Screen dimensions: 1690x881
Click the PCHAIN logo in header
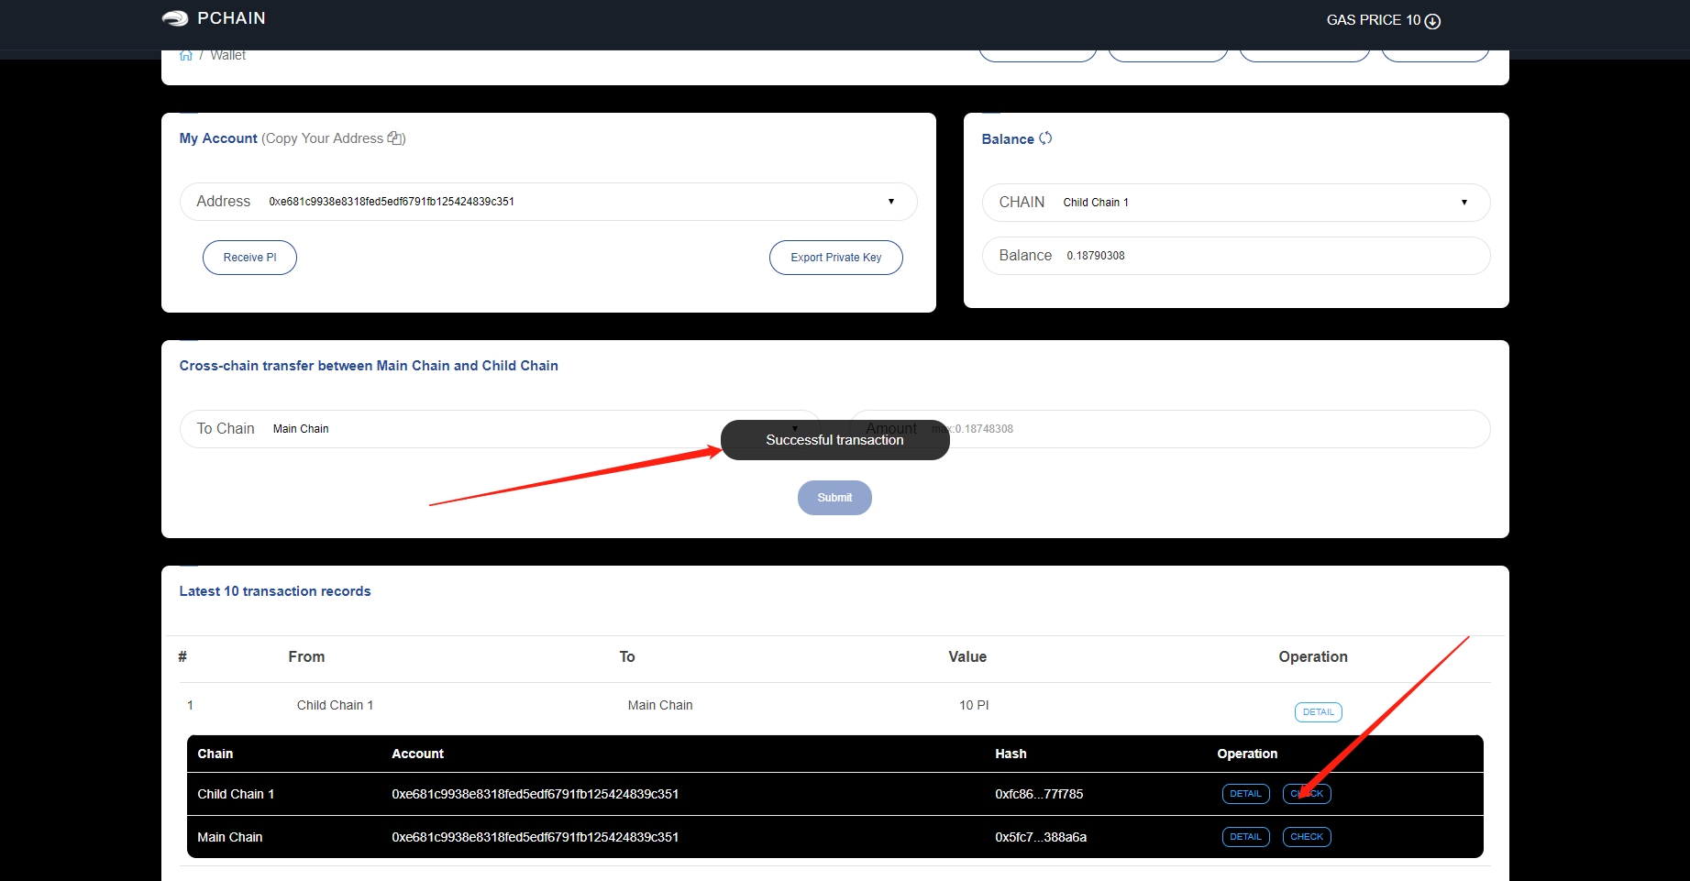tap(214, 18)
